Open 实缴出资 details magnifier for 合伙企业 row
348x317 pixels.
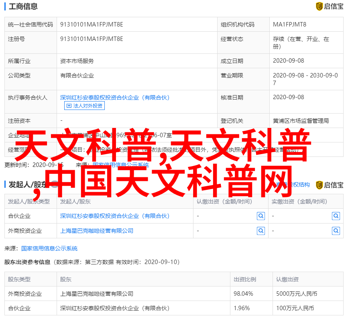point(336,216)
